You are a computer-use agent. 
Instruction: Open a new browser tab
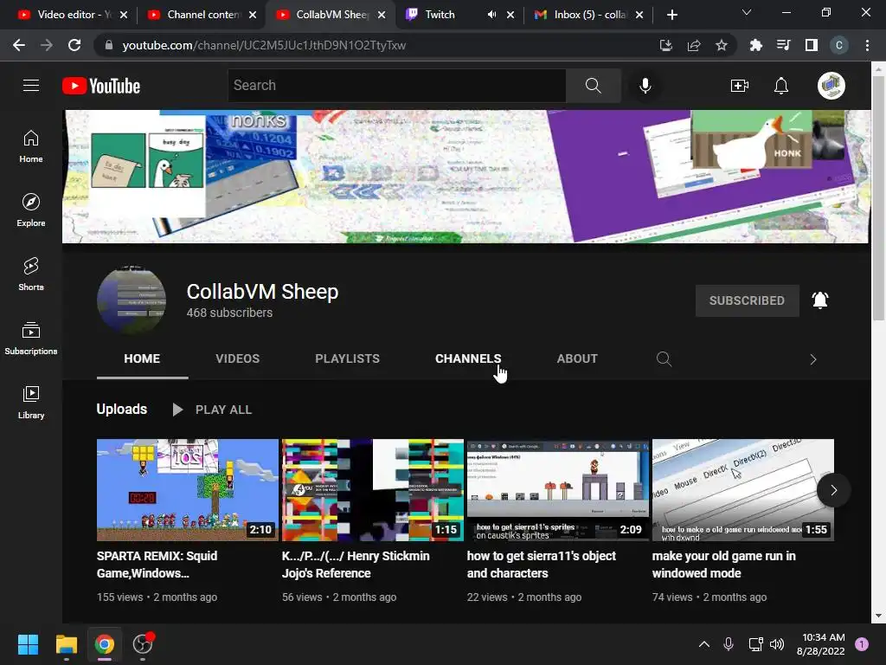(x=671, y=15)
